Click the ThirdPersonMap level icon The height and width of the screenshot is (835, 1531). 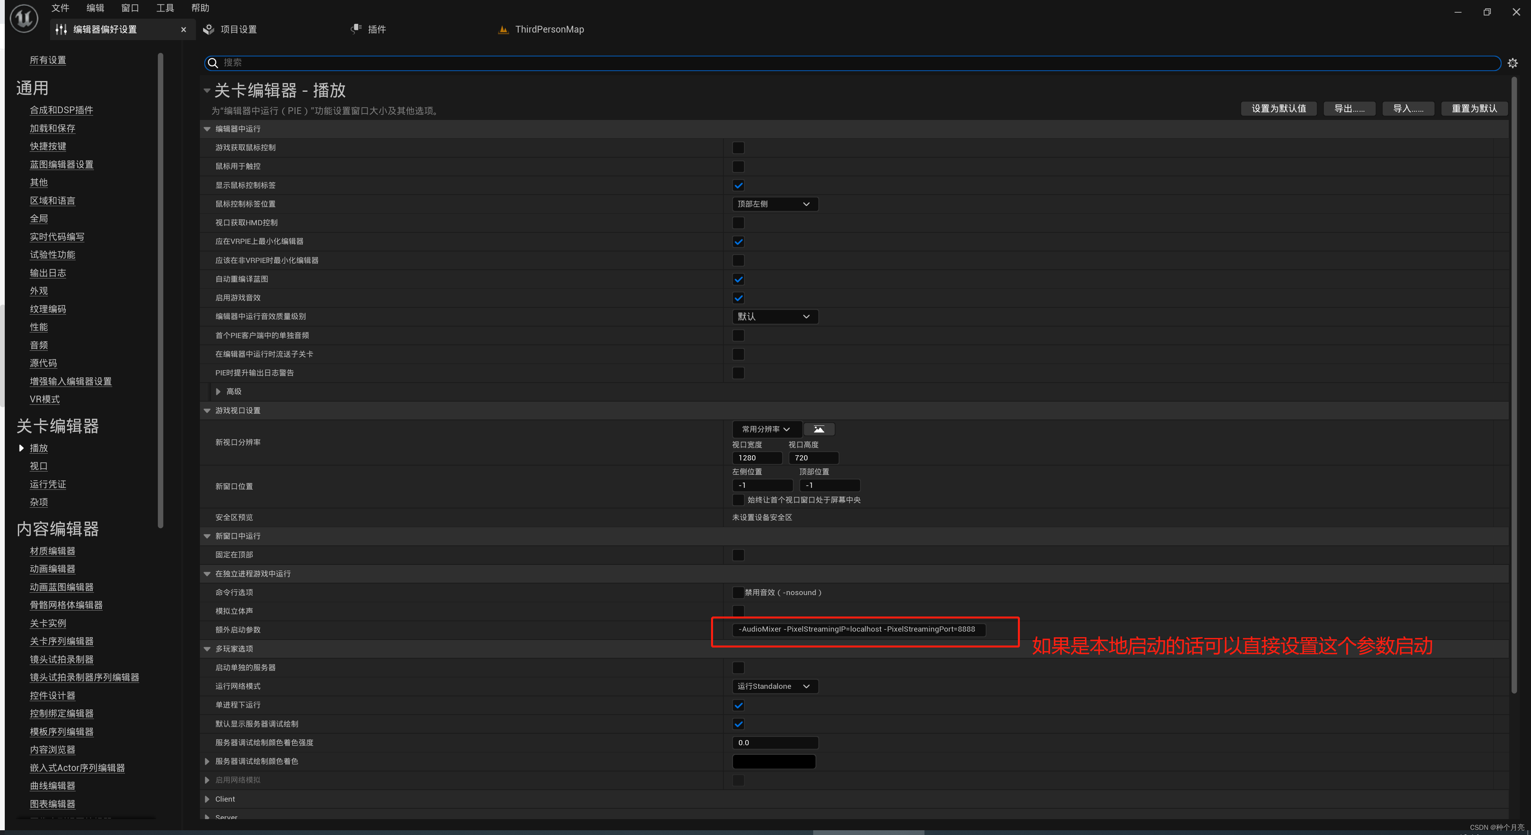[x=504, y=29]
